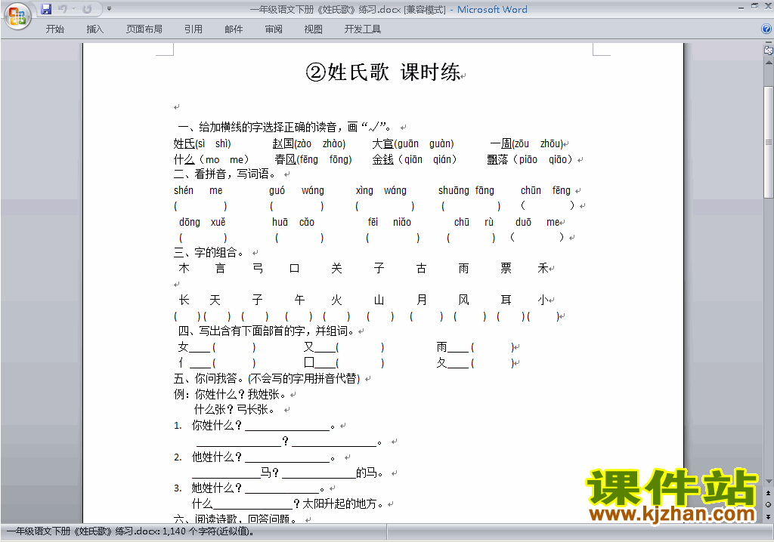Click the pinyin huā cǎo
Image resolution: width=774 pixels, height=542 pixels.
coord(293,222)
